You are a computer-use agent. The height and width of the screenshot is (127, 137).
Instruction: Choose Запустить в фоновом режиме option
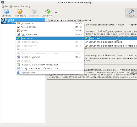pos(111,42)
